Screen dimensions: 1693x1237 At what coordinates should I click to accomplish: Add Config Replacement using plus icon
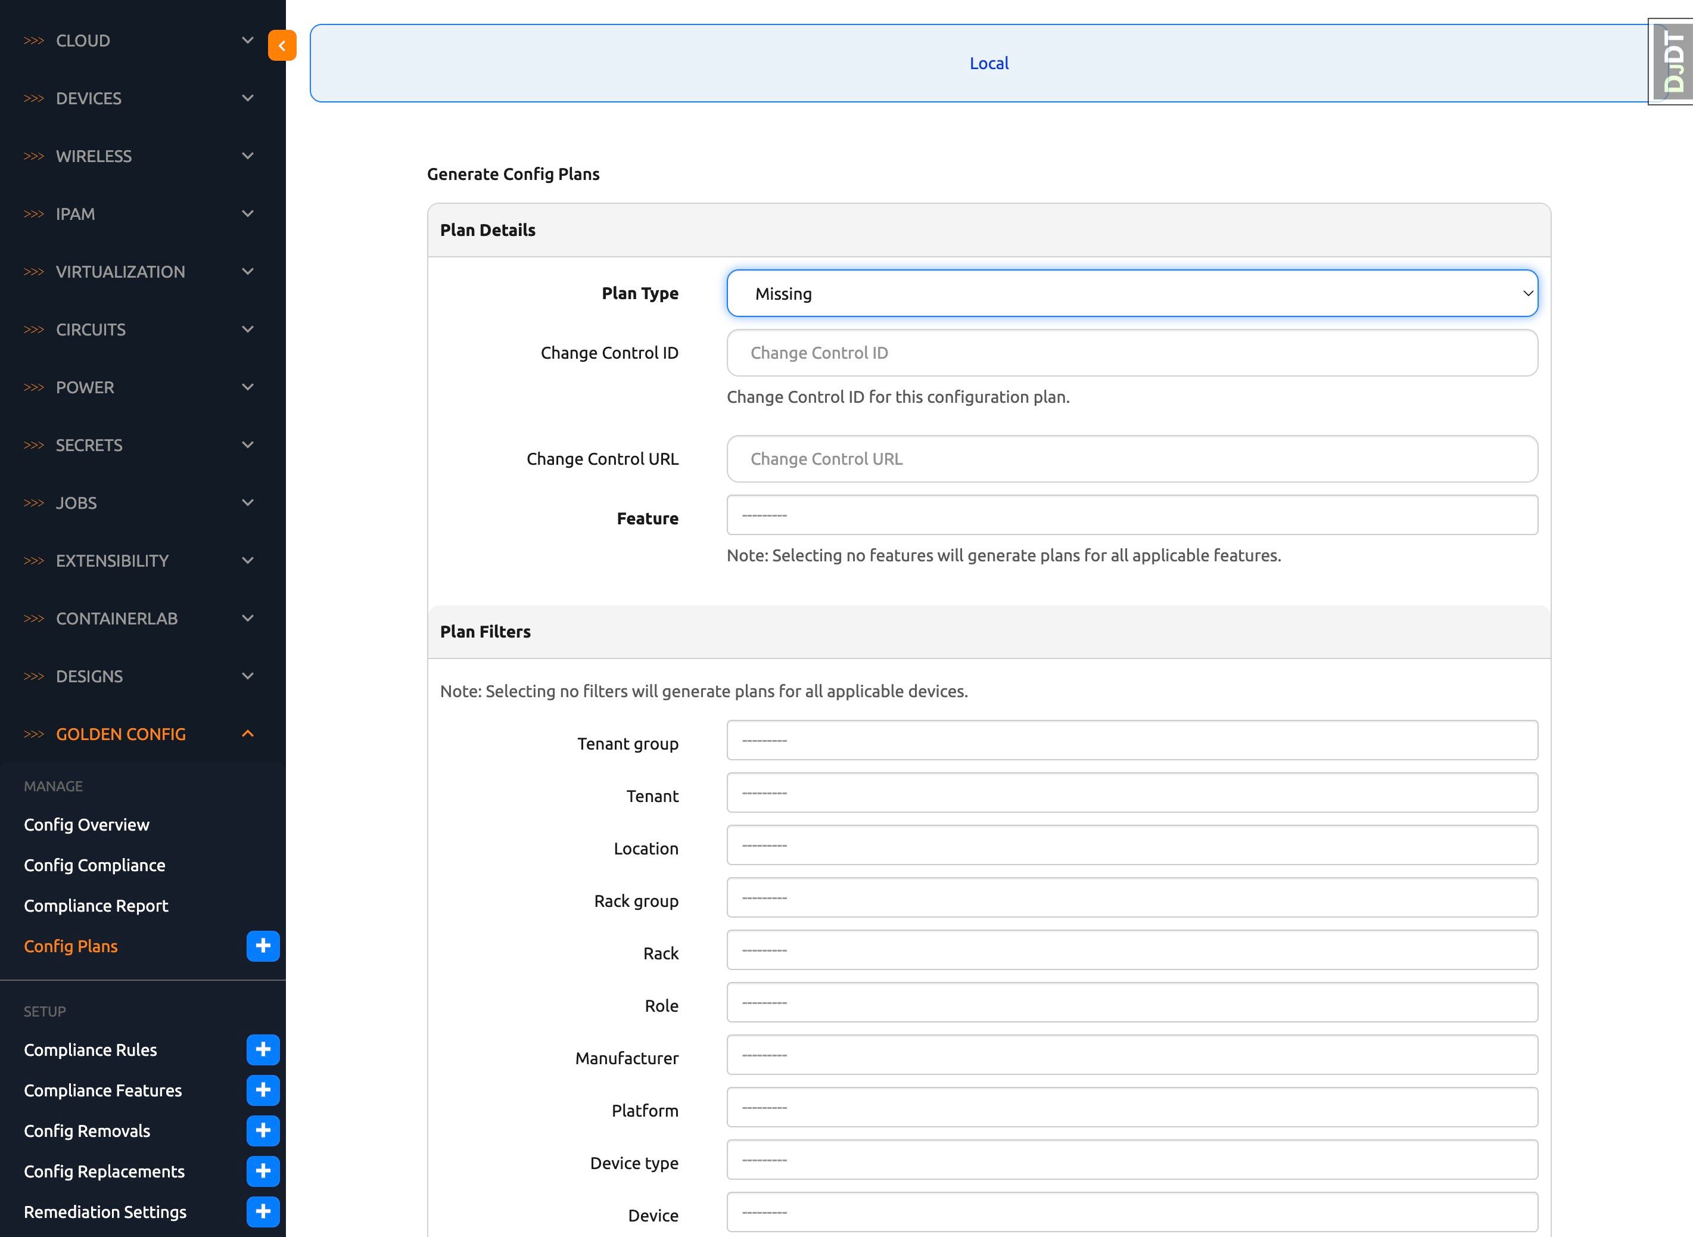coord(263,1170)
